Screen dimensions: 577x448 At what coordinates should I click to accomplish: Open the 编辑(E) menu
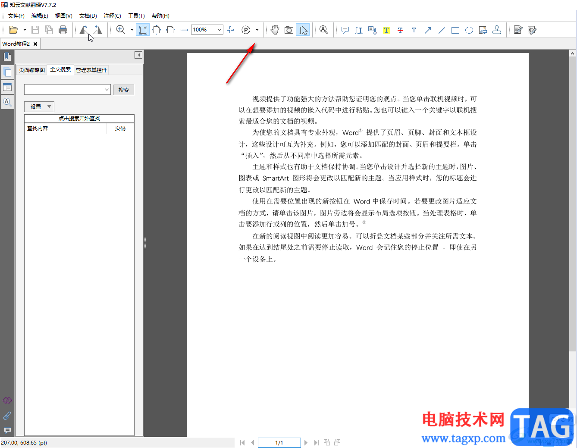[x=40, y=16]
